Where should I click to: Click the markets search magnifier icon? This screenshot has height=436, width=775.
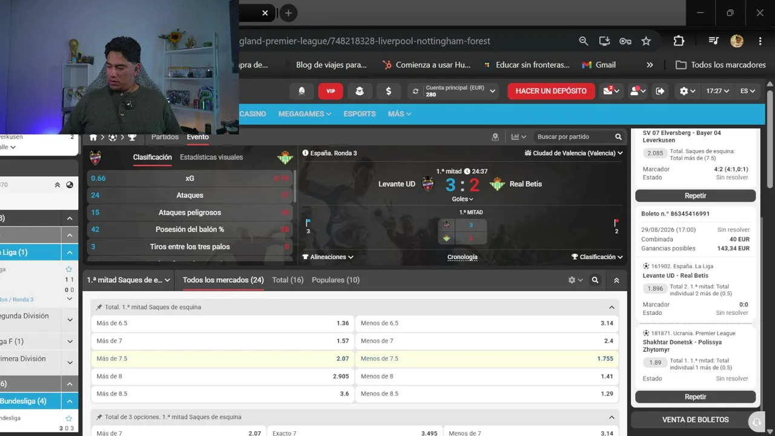click(x=595, y=280)
